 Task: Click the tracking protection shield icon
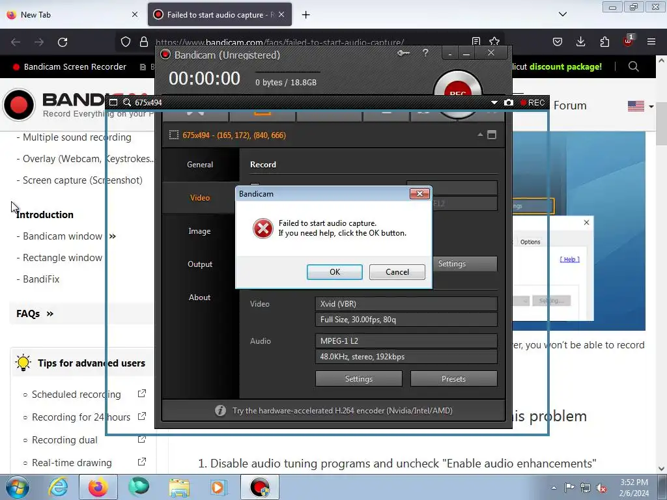coord(126,42)
